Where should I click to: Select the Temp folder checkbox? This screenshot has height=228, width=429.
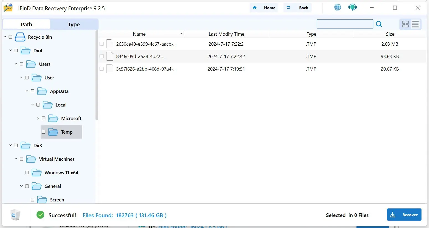click(x=44, y=132)
